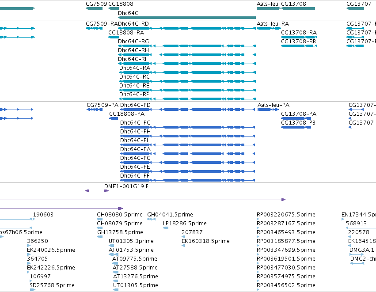The width and height of the screenshot is (376, 292).
Task: Select the RP003574975.5prime label
Action: click(286, 277)
